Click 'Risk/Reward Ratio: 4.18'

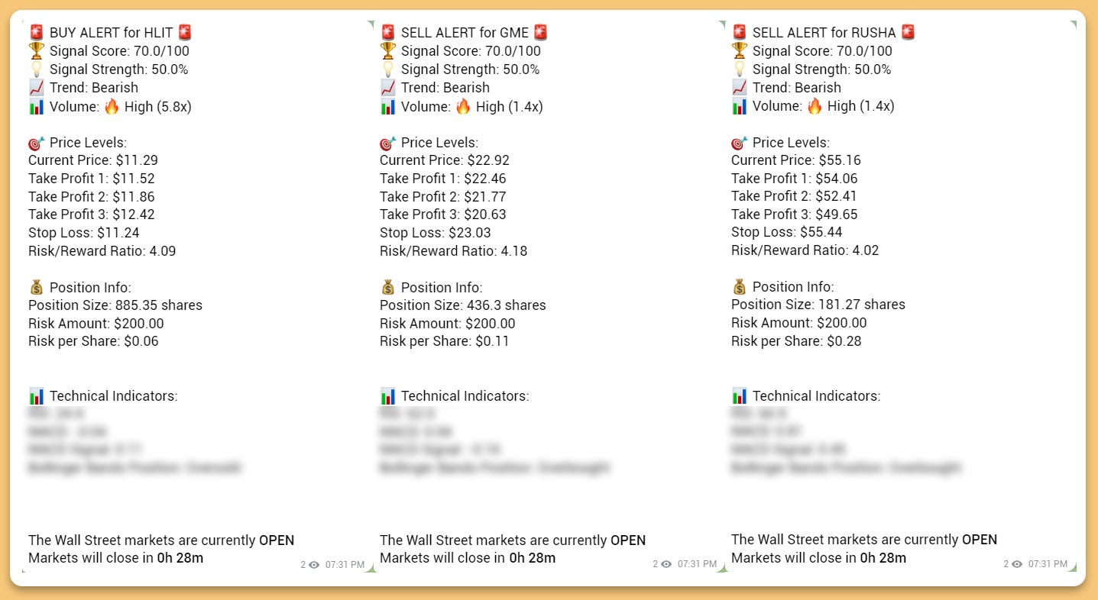(x=454, y=251)
